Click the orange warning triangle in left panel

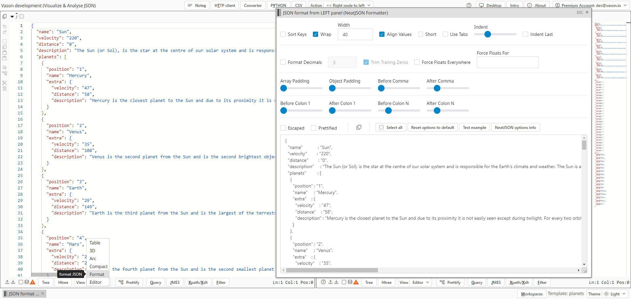point(33,282)
